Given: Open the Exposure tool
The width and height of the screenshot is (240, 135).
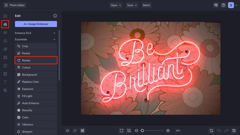Looking at the screenshot, I should (36, 89).
